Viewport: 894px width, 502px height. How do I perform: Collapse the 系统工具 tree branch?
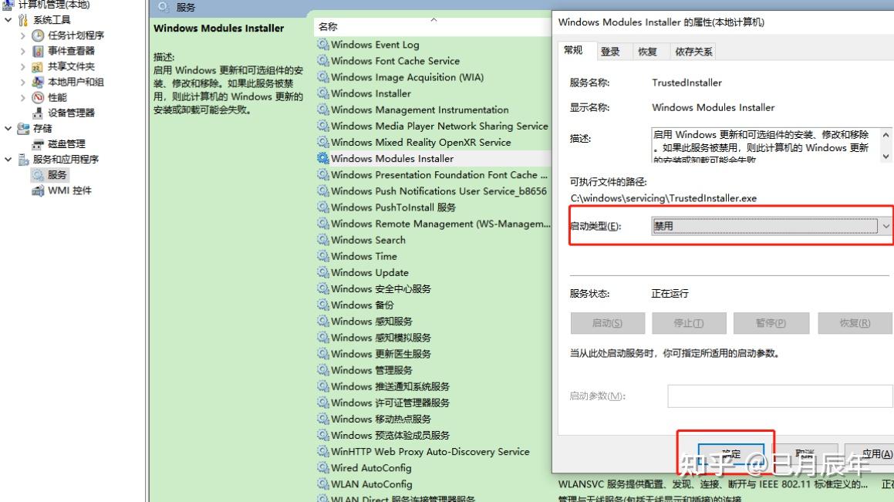[6, 19]
